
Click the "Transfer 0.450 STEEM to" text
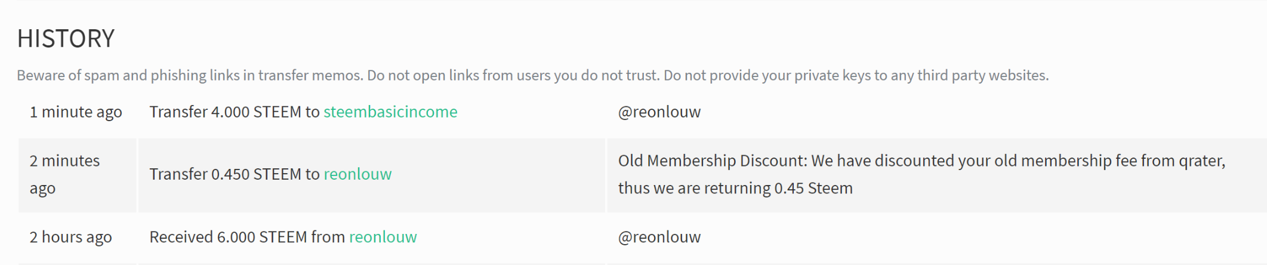coord(235,174)
